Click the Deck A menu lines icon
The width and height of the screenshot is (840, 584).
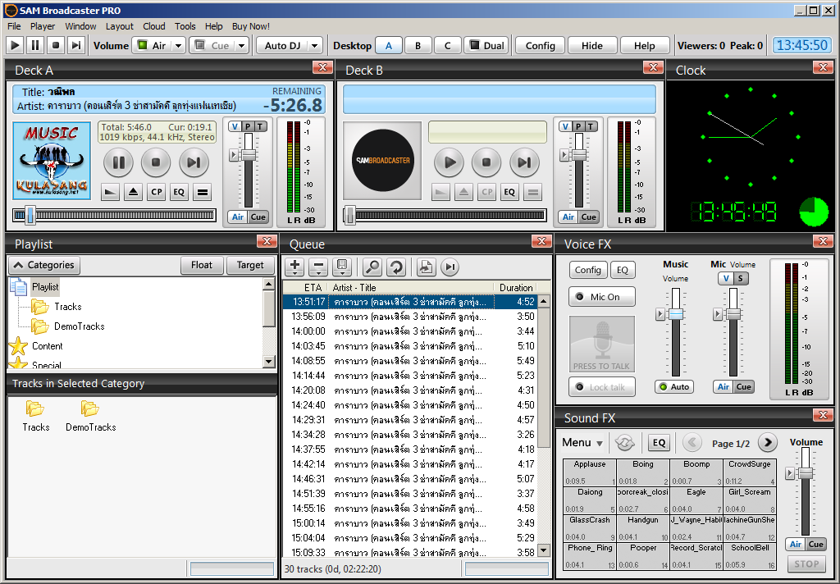(x=203, y=192)
